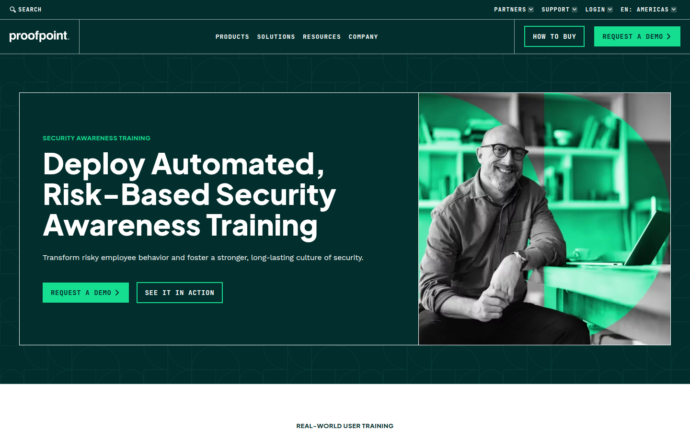Click Request a Demo in the header
Image resolution: width=690 pixels, height=431 pixels.
pyautogui.click(x=637, y=36)
